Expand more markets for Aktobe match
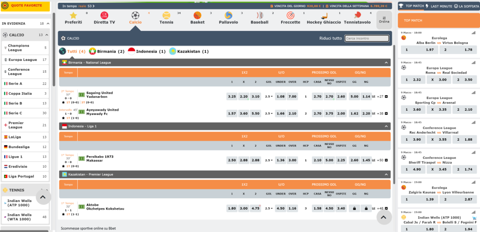Screen dimensions: 480x232 click(386, 209)
